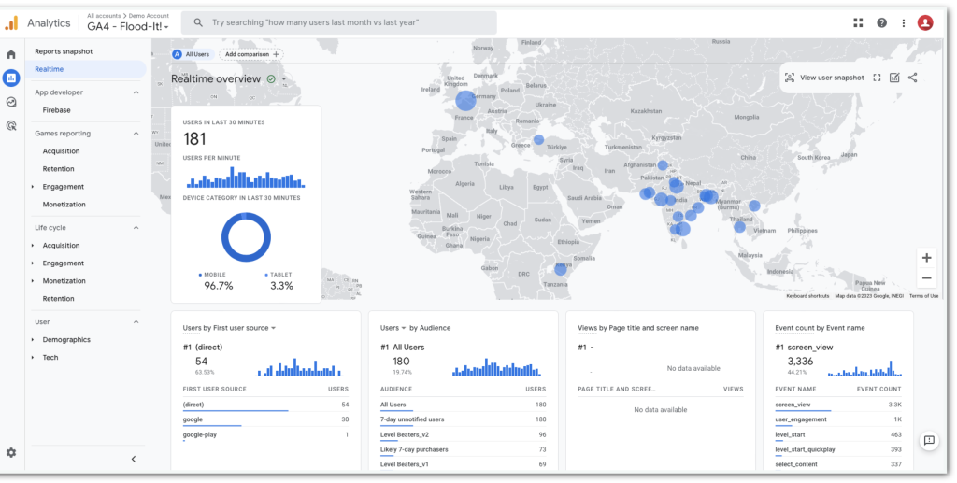Click the All Users comparison chip
957x483 pixels.
tap(193, 54)
